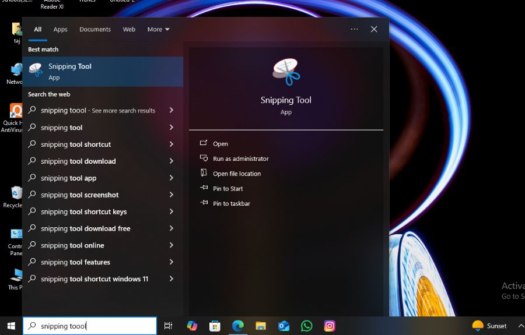Expand arrow beside 'snipping tool screenshot'

[x=171, y=195]
